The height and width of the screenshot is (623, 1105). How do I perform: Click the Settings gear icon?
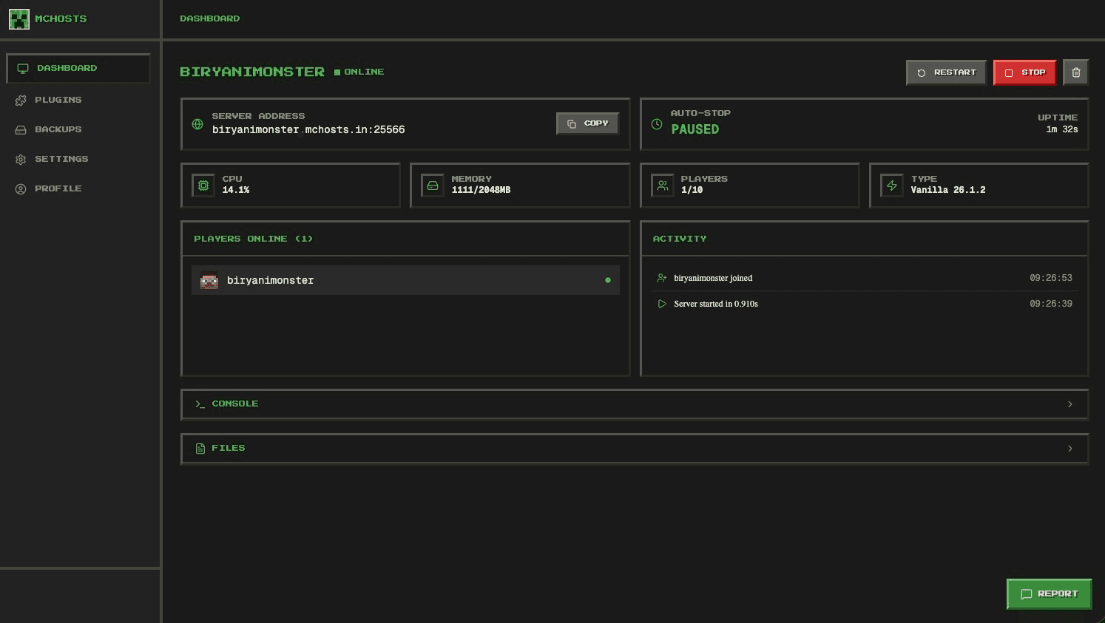click(x=21, y=159)
